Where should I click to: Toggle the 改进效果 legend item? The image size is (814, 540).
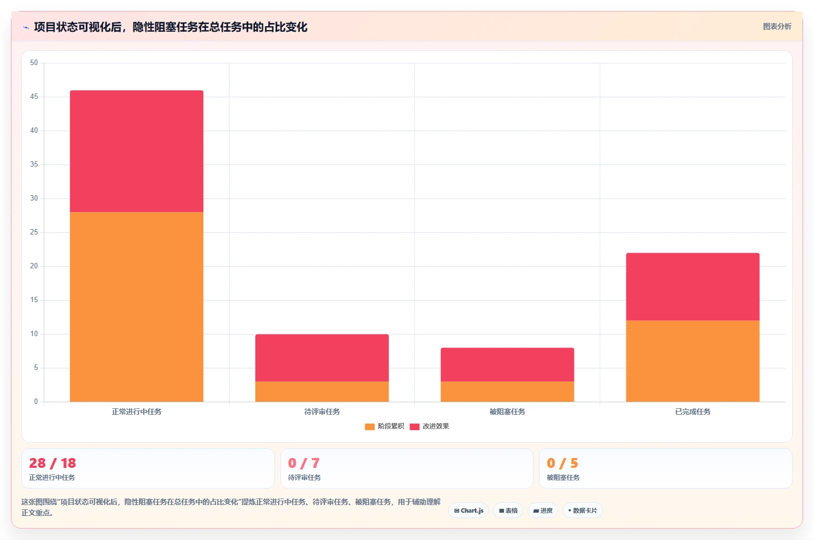(x=429, y=426)
